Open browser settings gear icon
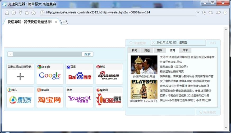Screen dimensions: 231x133 pos(13,13)
